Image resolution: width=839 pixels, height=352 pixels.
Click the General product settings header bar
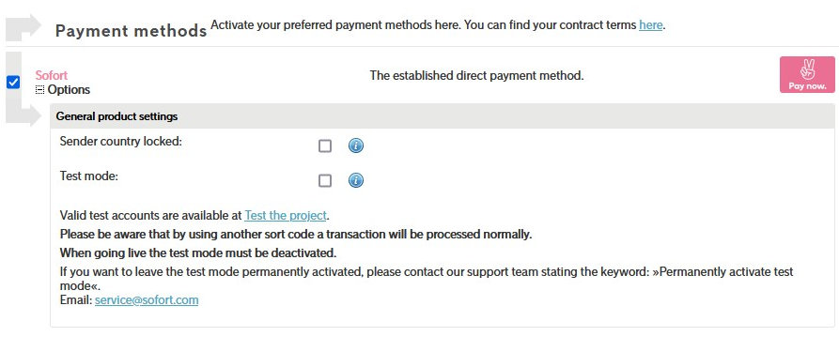point(442,116)
